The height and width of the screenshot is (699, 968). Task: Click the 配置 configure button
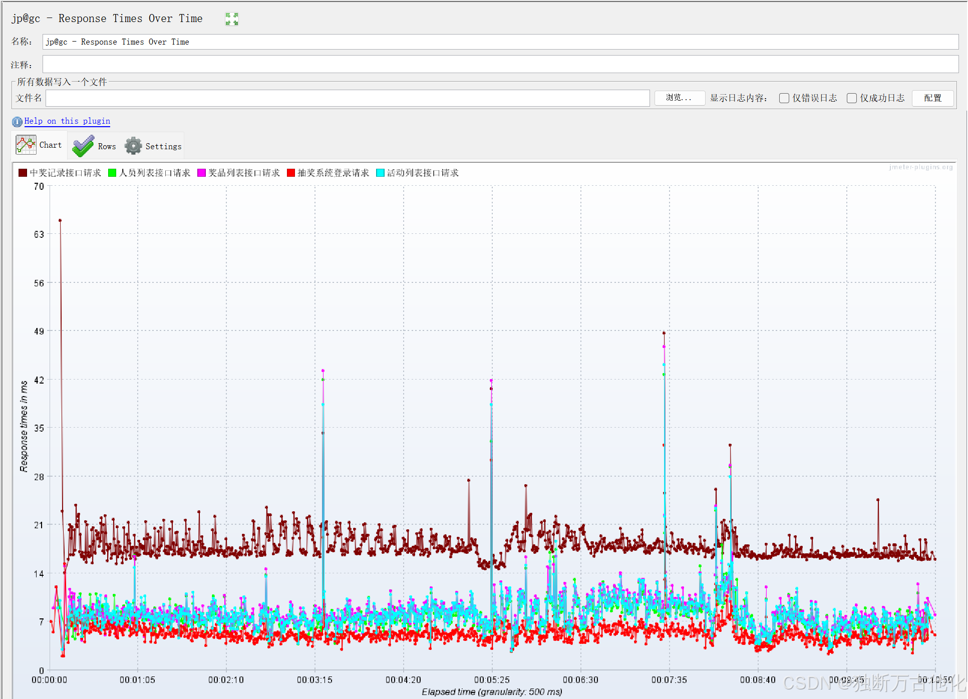[932, 98]
